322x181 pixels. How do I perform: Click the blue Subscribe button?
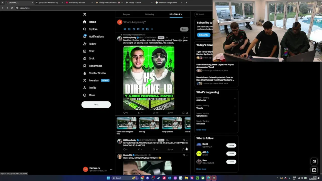point(204,35)
